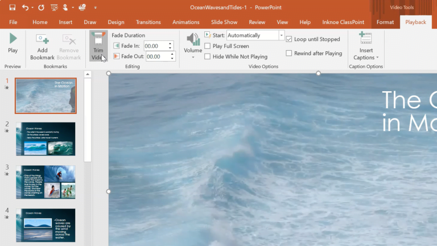This screenshot has height=246, width=437.
Task: Click the slide panel scrollbar thumb
Action: pos(88,120)
